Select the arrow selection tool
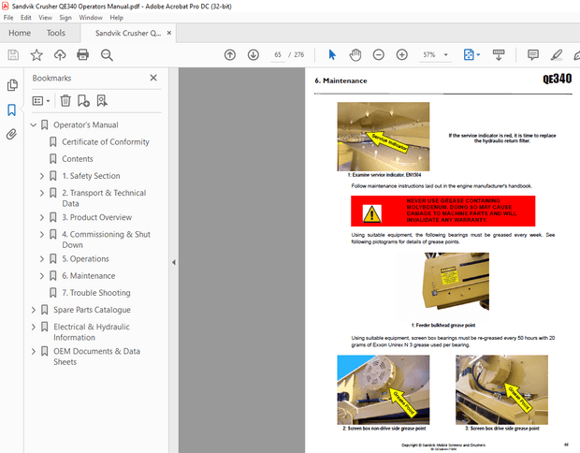The image size is (580, 453). [x=332, y=55]
